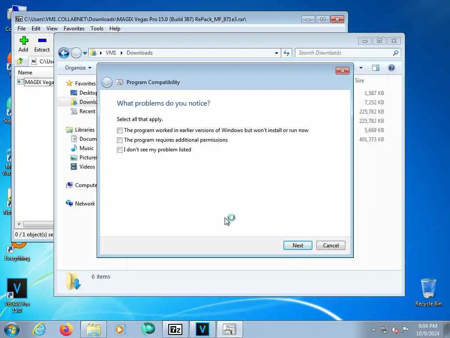Click green globe app in taskbar
This screenshot has height=338, width=450.
148,329
